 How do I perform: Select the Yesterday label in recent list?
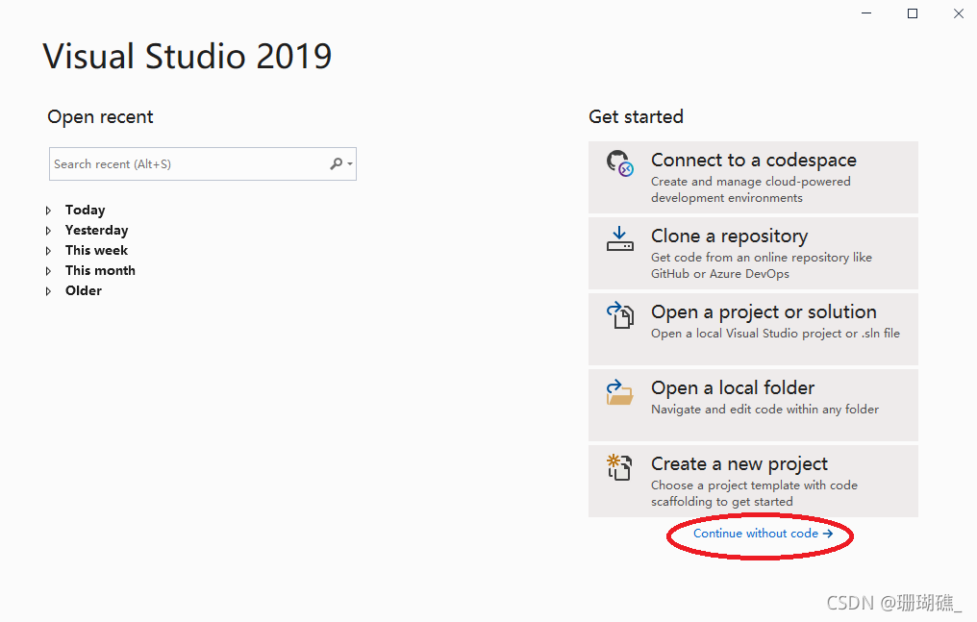96,231
